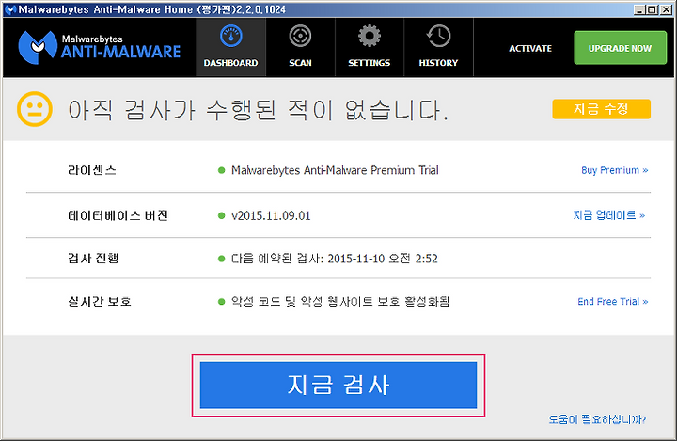The width and height of the screenshot is (677, 441).
Task: Click Malwarebytes Anti-Malware Premium Trial text
Action: point(335,170)
